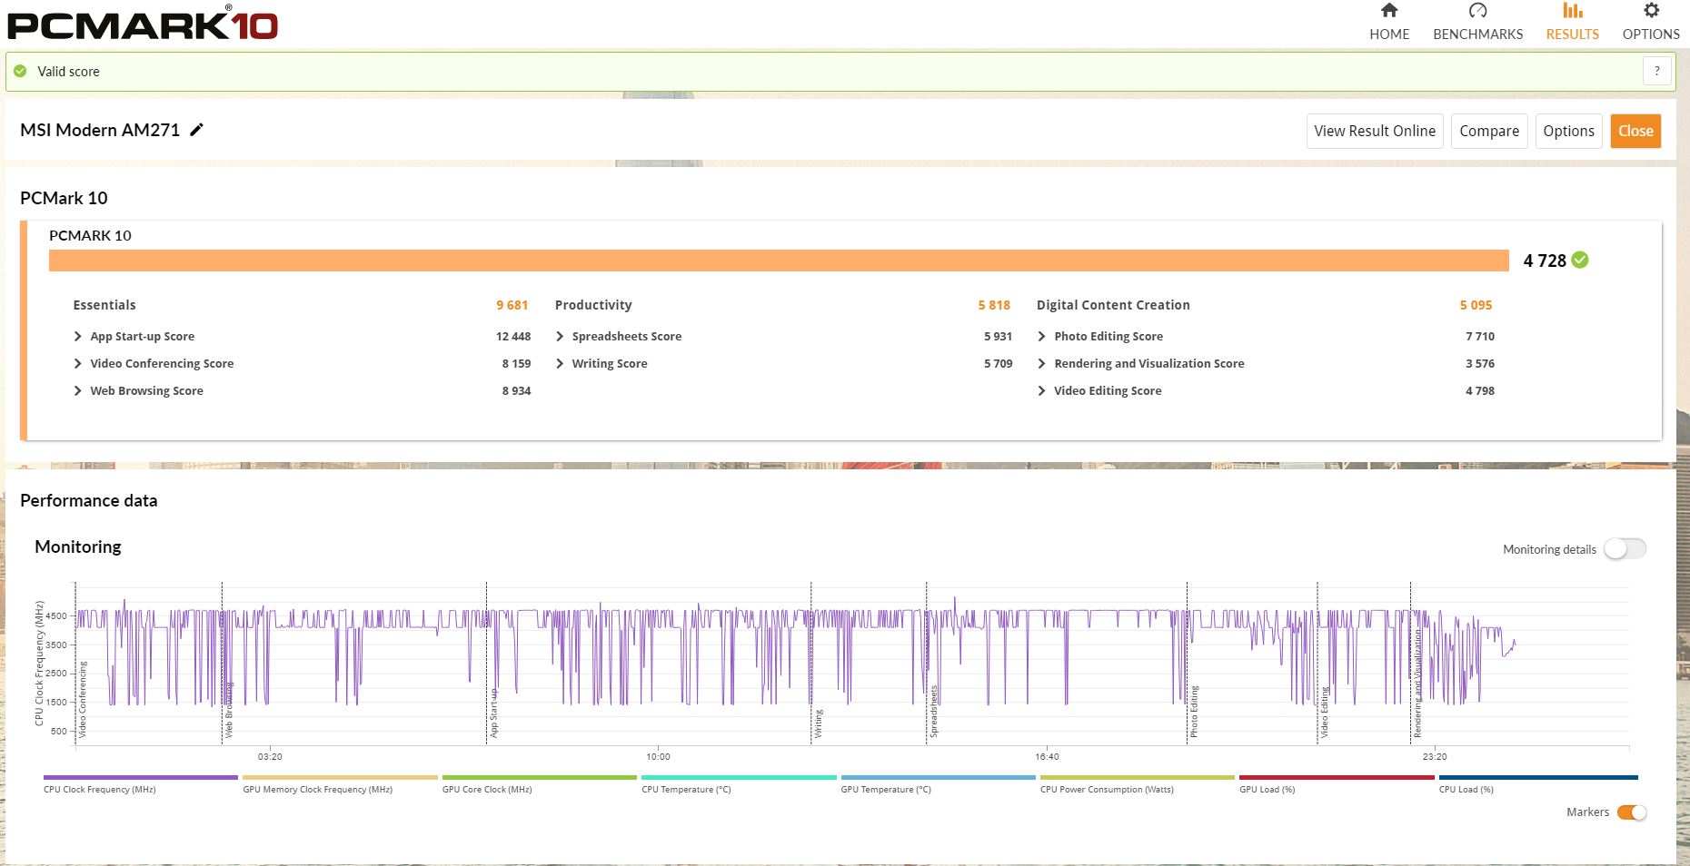1690x866 pixels.
Task: Click the green Valid score checkmark icon
Action: pos(20,71)
